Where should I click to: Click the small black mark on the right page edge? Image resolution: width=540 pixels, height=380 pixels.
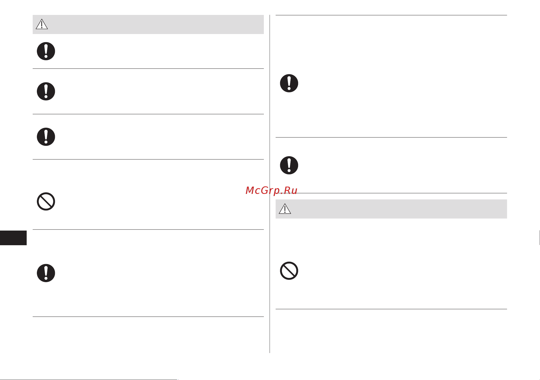[539, 238]
